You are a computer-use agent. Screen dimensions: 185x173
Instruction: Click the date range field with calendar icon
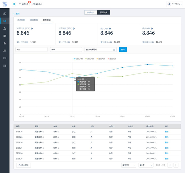pos(101,50)
